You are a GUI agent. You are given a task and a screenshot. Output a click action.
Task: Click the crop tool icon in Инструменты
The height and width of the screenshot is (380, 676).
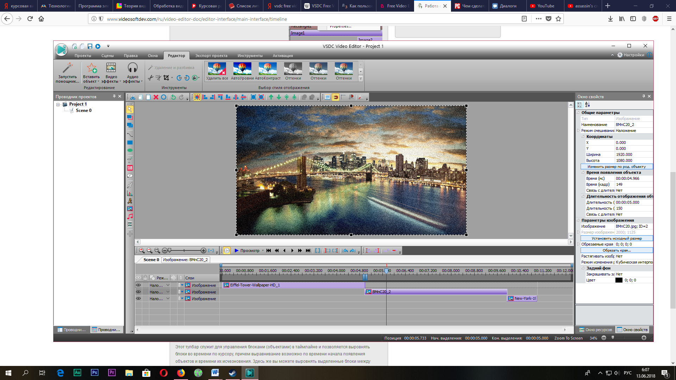(x=166, y=78)
